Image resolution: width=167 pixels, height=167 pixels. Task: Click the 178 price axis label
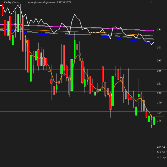[159, 121]
